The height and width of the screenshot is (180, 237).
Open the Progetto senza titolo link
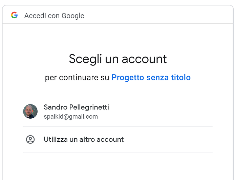point(151,78)
